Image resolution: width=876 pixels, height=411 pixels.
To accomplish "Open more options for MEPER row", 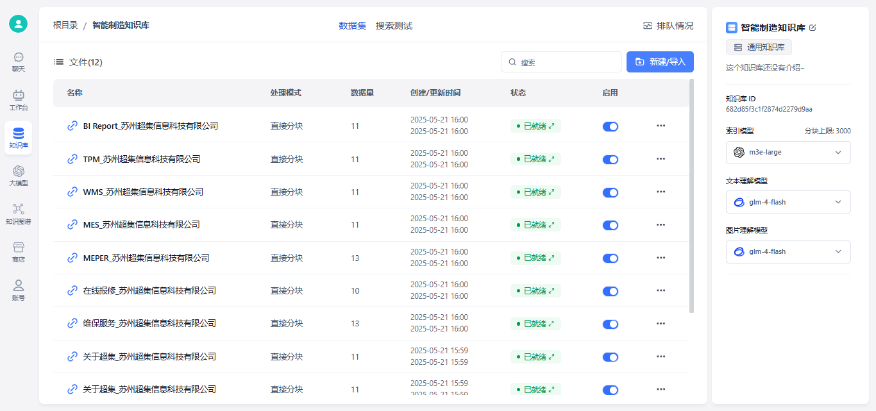I will click(661, 258).
